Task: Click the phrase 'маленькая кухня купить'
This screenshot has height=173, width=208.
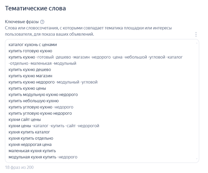Action: pyautogui.click(x=32, y=151)
